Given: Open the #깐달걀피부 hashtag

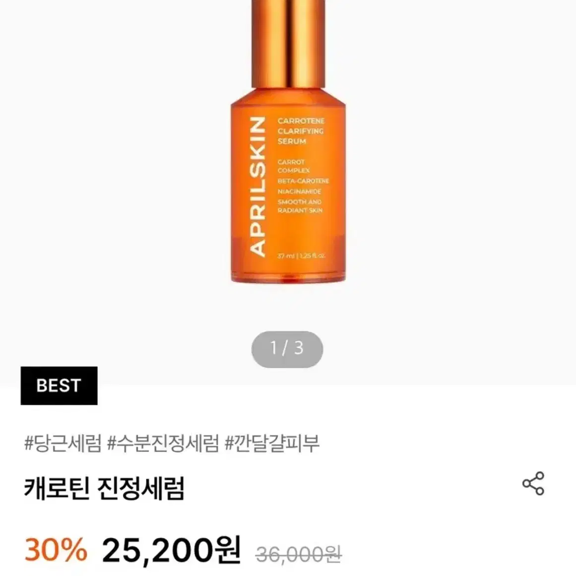Looking at the screenshot, I should (272, 444).
